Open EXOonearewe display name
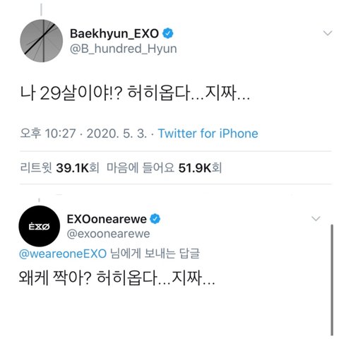The height and width of the screenshot is (339, 339). coord(107,219)
